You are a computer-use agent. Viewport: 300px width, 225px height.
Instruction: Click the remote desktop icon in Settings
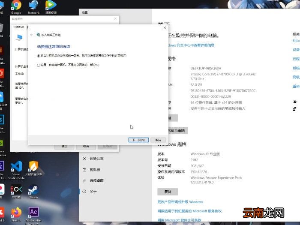84,180
